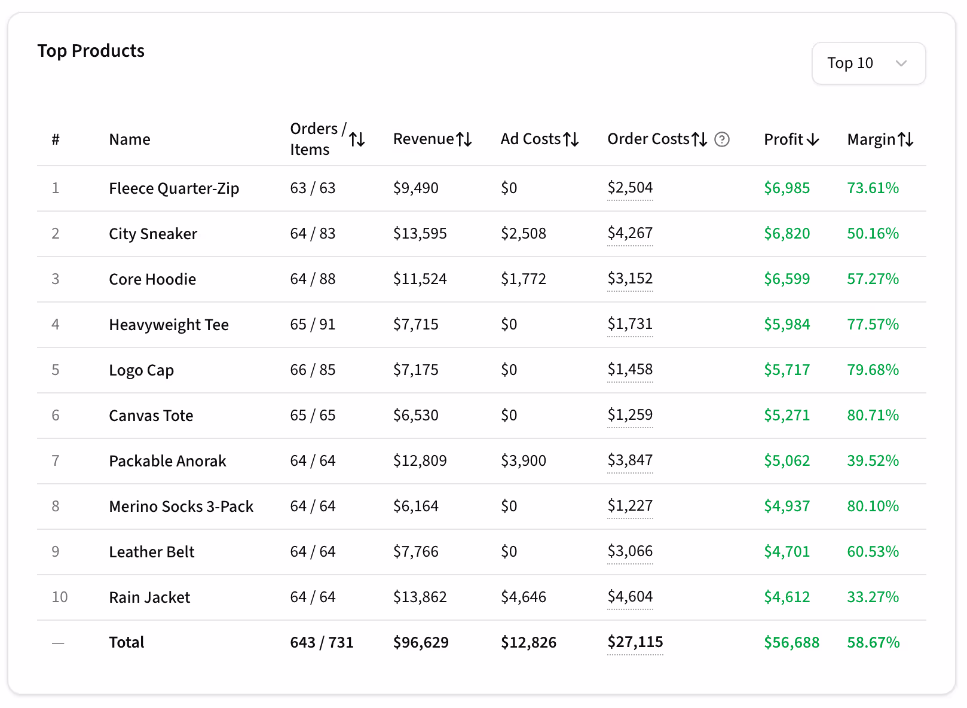The image size is (967, 708).
Task: Sort by Orders / Items arrows icon
Action: pyautogui.click(x=357, y=139)
